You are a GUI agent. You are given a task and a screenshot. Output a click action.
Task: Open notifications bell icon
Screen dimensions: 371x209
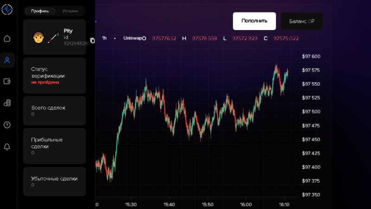[7, 147]
